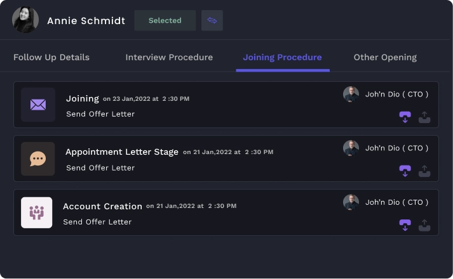The width and height of the screenshot is (453, 279).
Task: Click the chat bubble icon for Appointment Letter
Action: [x=37, y=159]
